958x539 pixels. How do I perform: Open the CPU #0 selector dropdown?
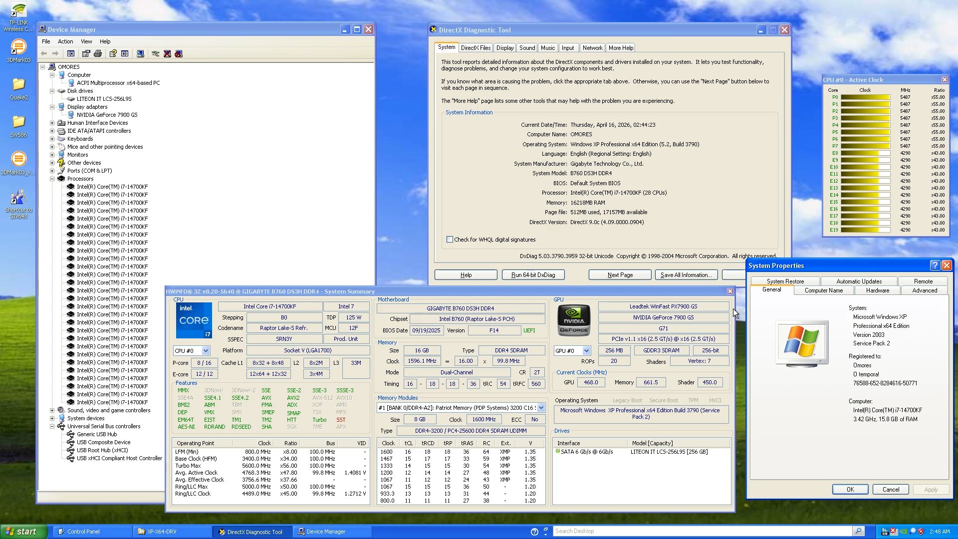click(206, 351)
